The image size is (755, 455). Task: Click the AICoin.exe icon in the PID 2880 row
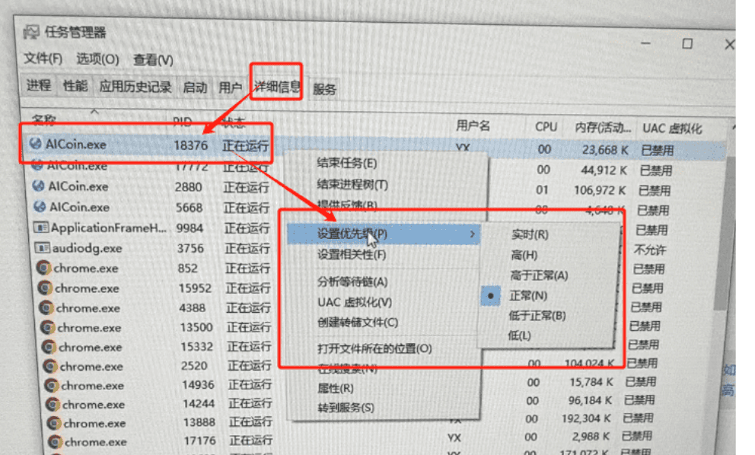tap(38, 186)
